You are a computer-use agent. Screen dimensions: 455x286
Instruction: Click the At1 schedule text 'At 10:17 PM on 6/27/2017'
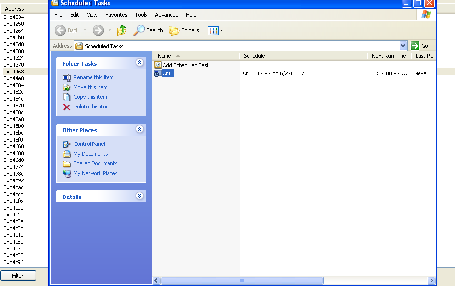point(273,73)
